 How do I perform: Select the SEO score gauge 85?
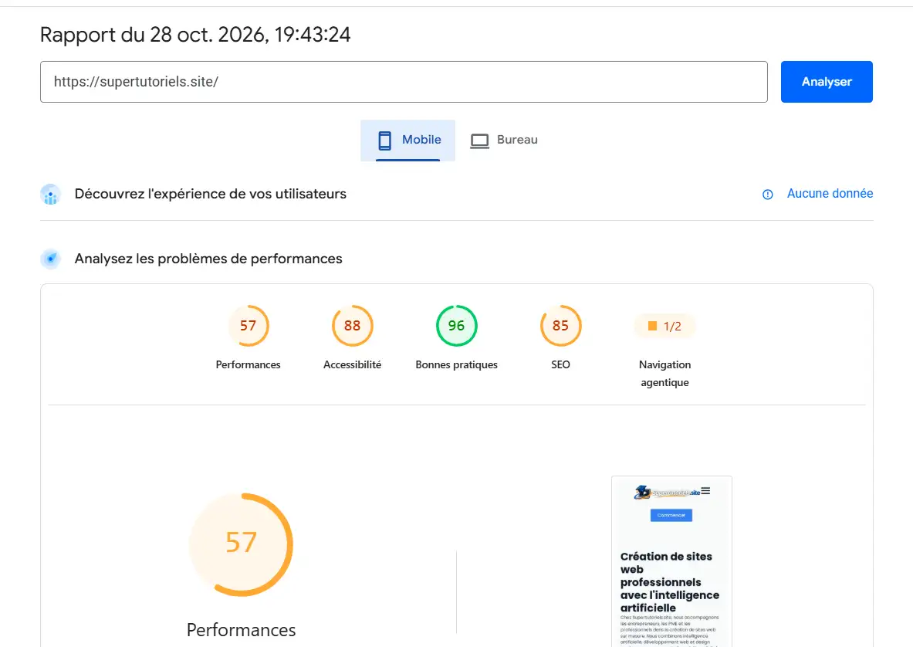click(x=561, y=326)
